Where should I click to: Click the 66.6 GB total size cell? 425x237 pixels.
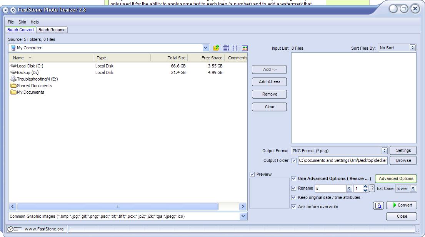tap(178, 66)
